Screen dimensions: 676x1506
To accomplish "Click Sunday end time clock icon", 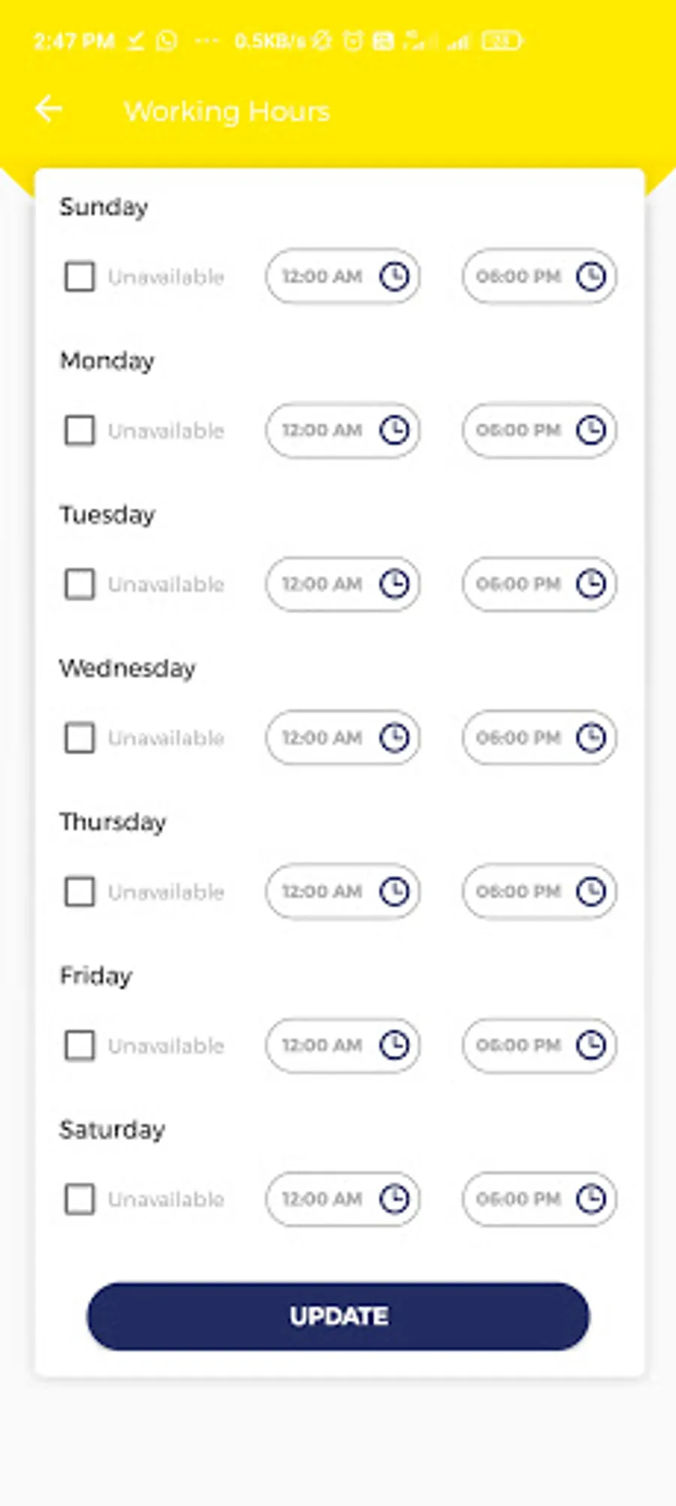I will pos(591,277).
